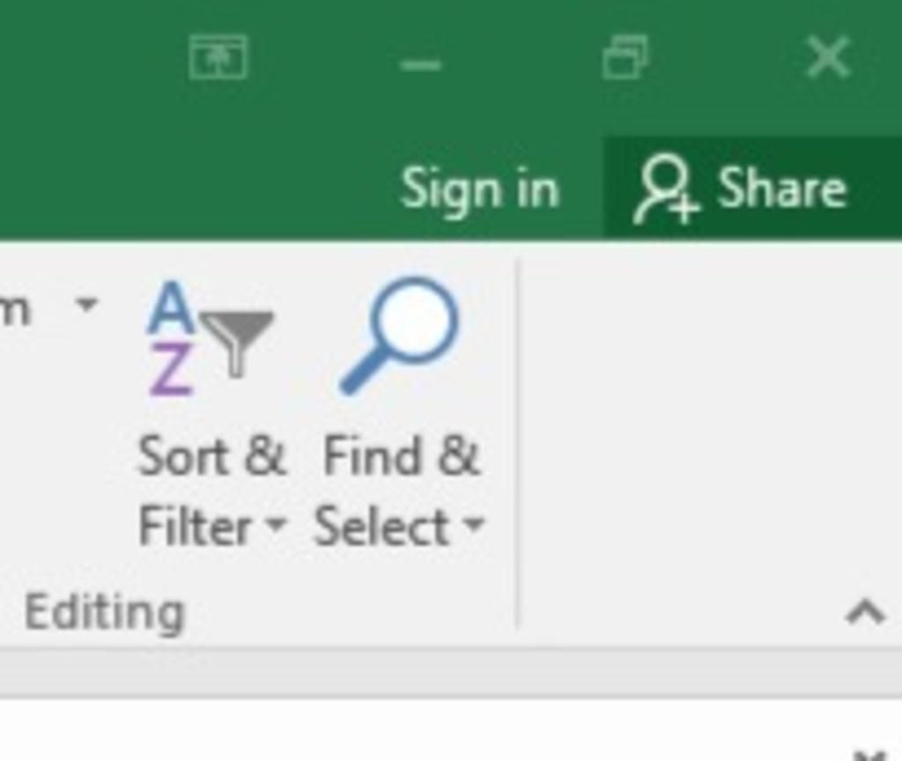Viewport: 902px width, 761px height.
Task: Click the A-Z sort icon
Action: pos(170,338)
